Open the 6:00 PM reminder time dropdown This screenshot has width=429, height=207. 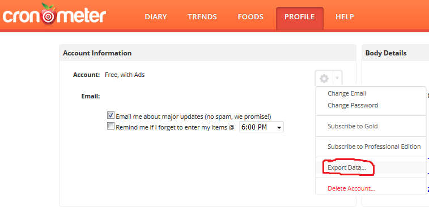(261, 127)
